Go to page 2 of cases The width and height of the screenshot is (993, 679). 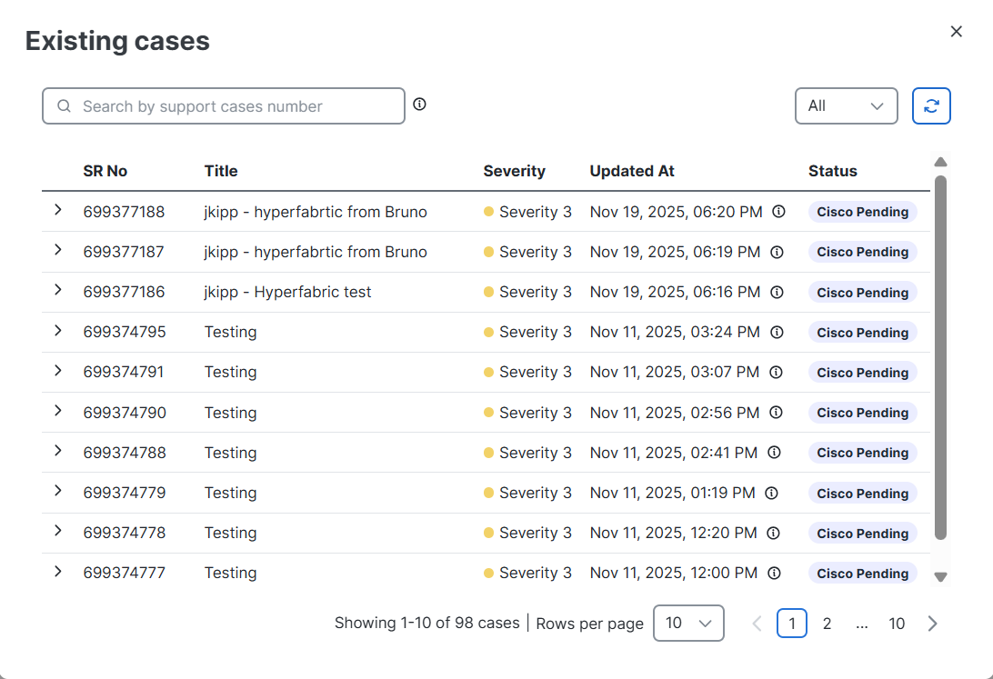pyautogui.click(x=827, y=624)
